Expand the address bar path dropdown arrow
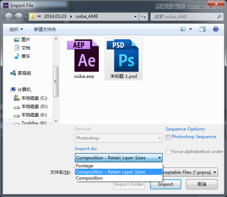Image resolution: width=227 pixels, height=197 pixels. coord(135,16)
